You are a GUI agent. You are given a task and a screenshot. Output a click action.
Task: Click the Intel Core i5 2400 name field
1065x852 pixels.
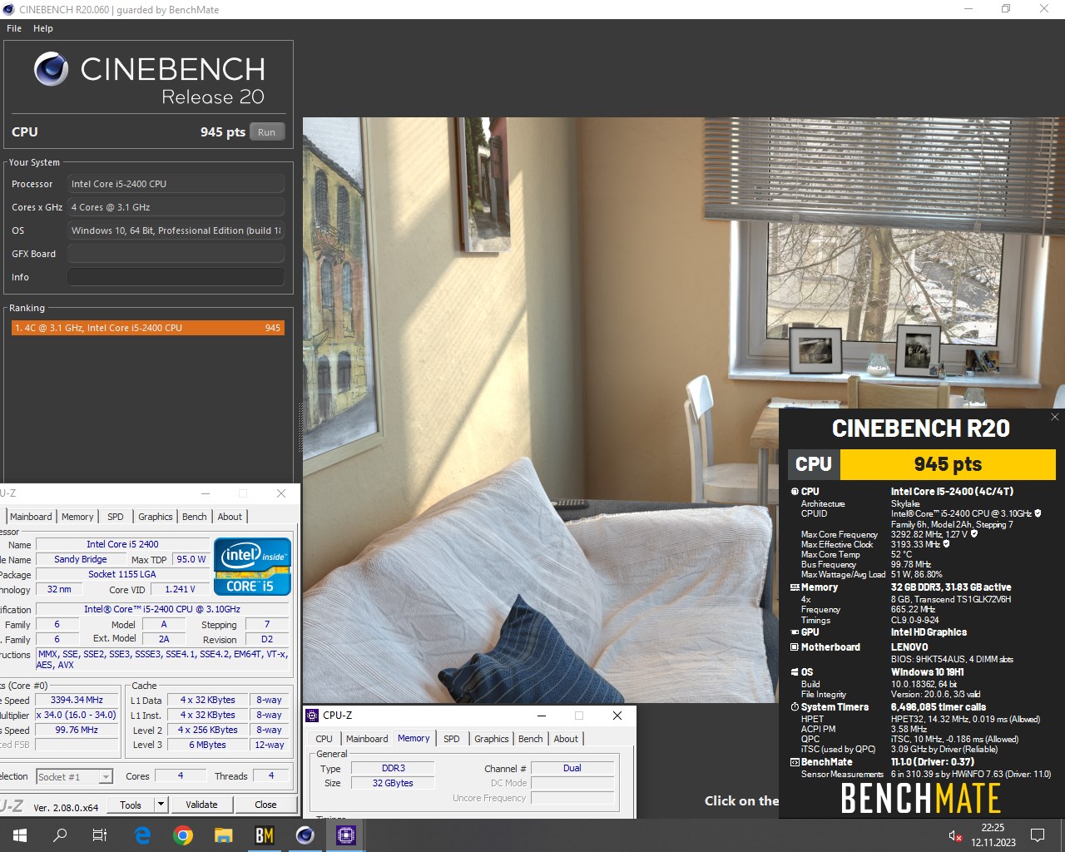(122, 544)
